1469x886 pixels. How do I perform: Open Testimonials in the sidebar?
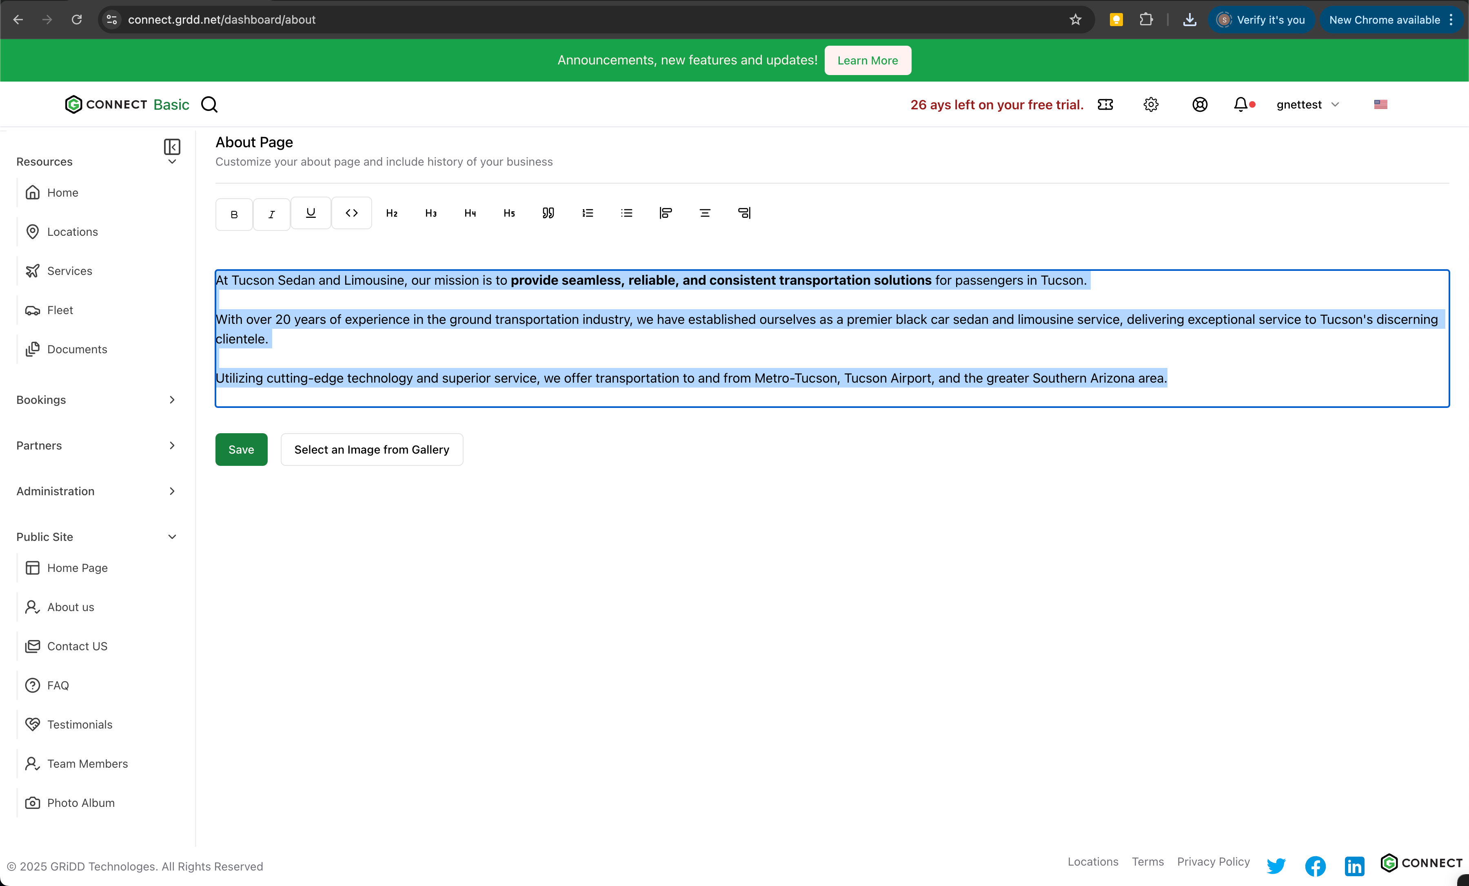pos(79,724)
